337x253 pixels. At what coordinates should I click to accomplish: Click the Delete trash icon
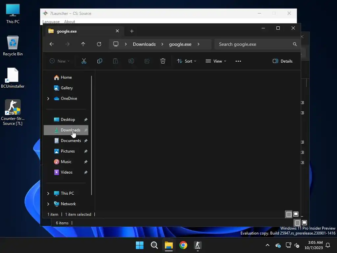(163, 61)
